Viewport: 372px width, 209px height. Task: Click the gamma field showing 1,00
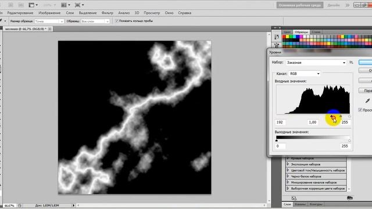[x=313, y=122]
